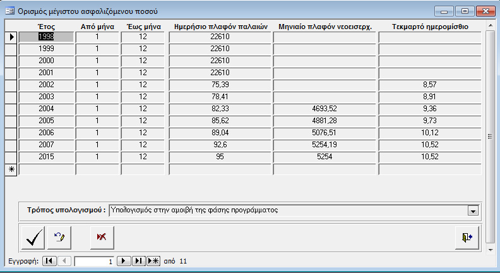Click the Έως μήνα cell for year 2000
The height and width of the screenshot is (273, 500).
point(143,61)
